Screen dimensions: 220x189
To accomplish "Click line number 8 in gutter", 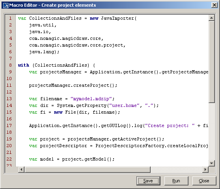I will pyautogui.click(x=10, y=65).
